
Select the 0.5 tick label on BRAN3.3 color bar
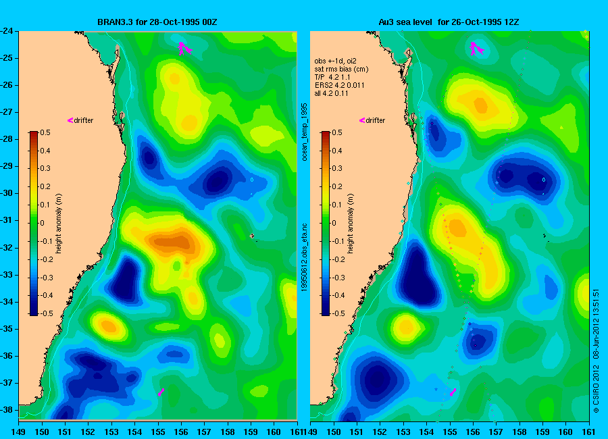point(45,132)
